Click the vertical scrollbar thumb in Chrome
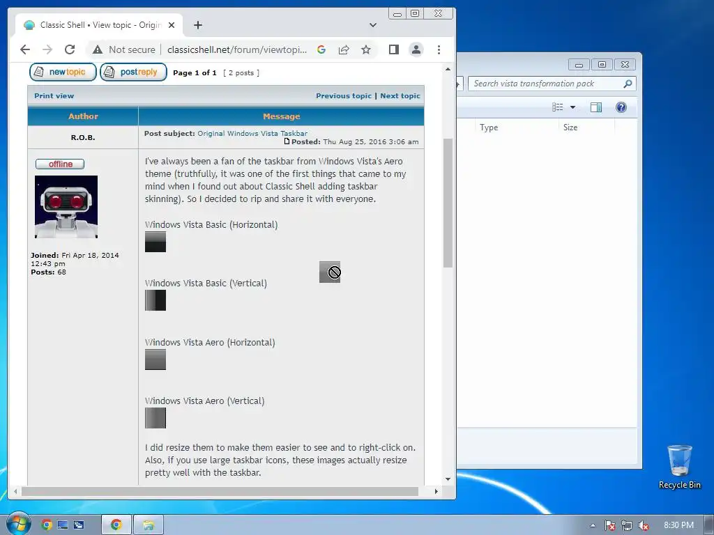 [448, 203]
